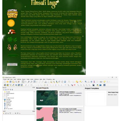The width and height of the screenshot is (127, 121).
Task: Click the New Project blank page icon
Action: coord(5,82)
